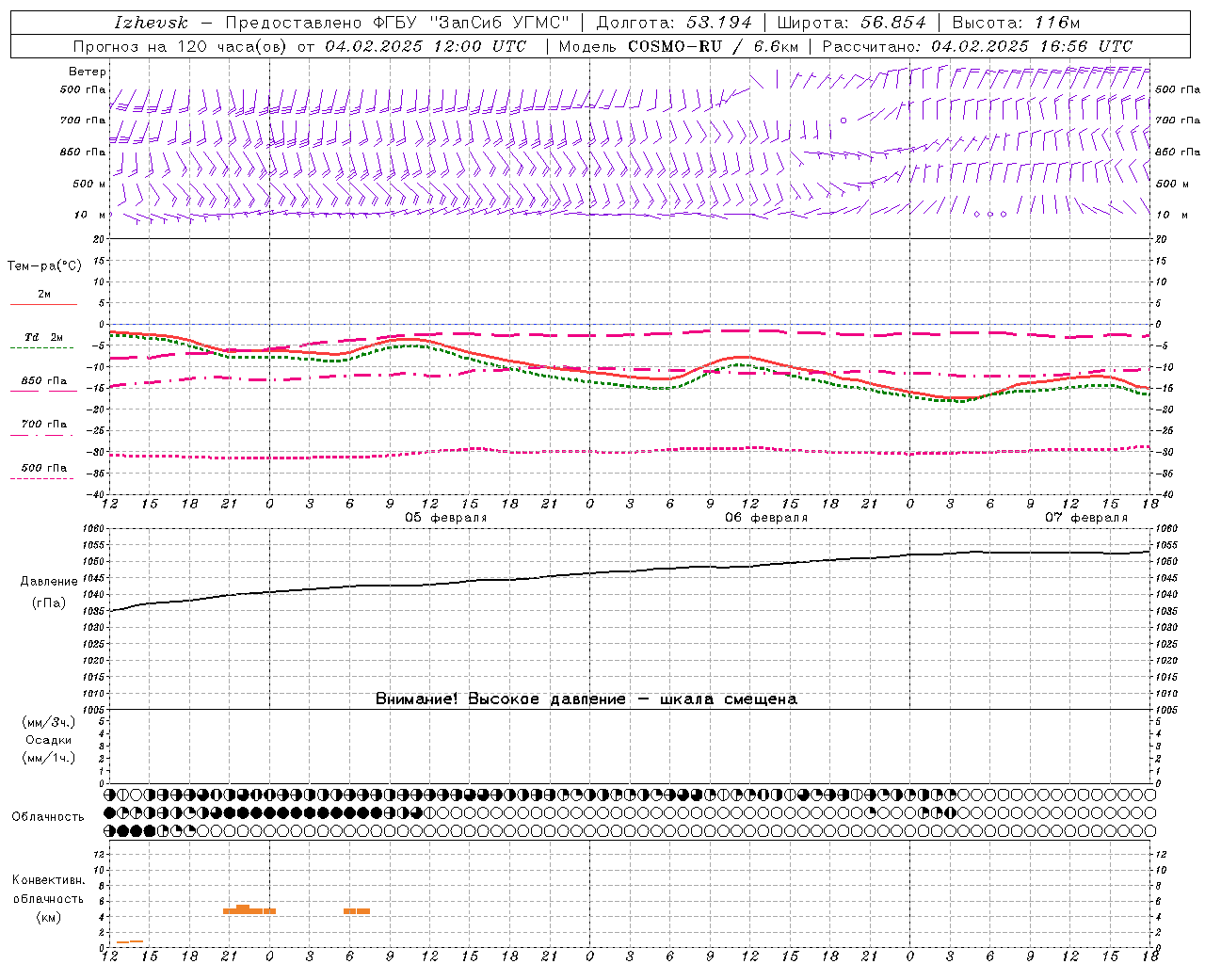Image resolution: width=1205 pixels, height=964 pixels.
Task: Click the Тем-ра(°C) panel label
Action: coord(44,266)
